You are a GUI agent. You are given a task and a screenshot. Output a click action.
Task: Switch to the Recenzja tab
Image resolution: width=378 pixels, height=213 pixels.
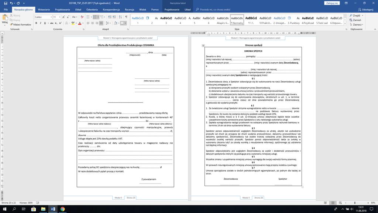pyautogui.click(x=130, y=10)
